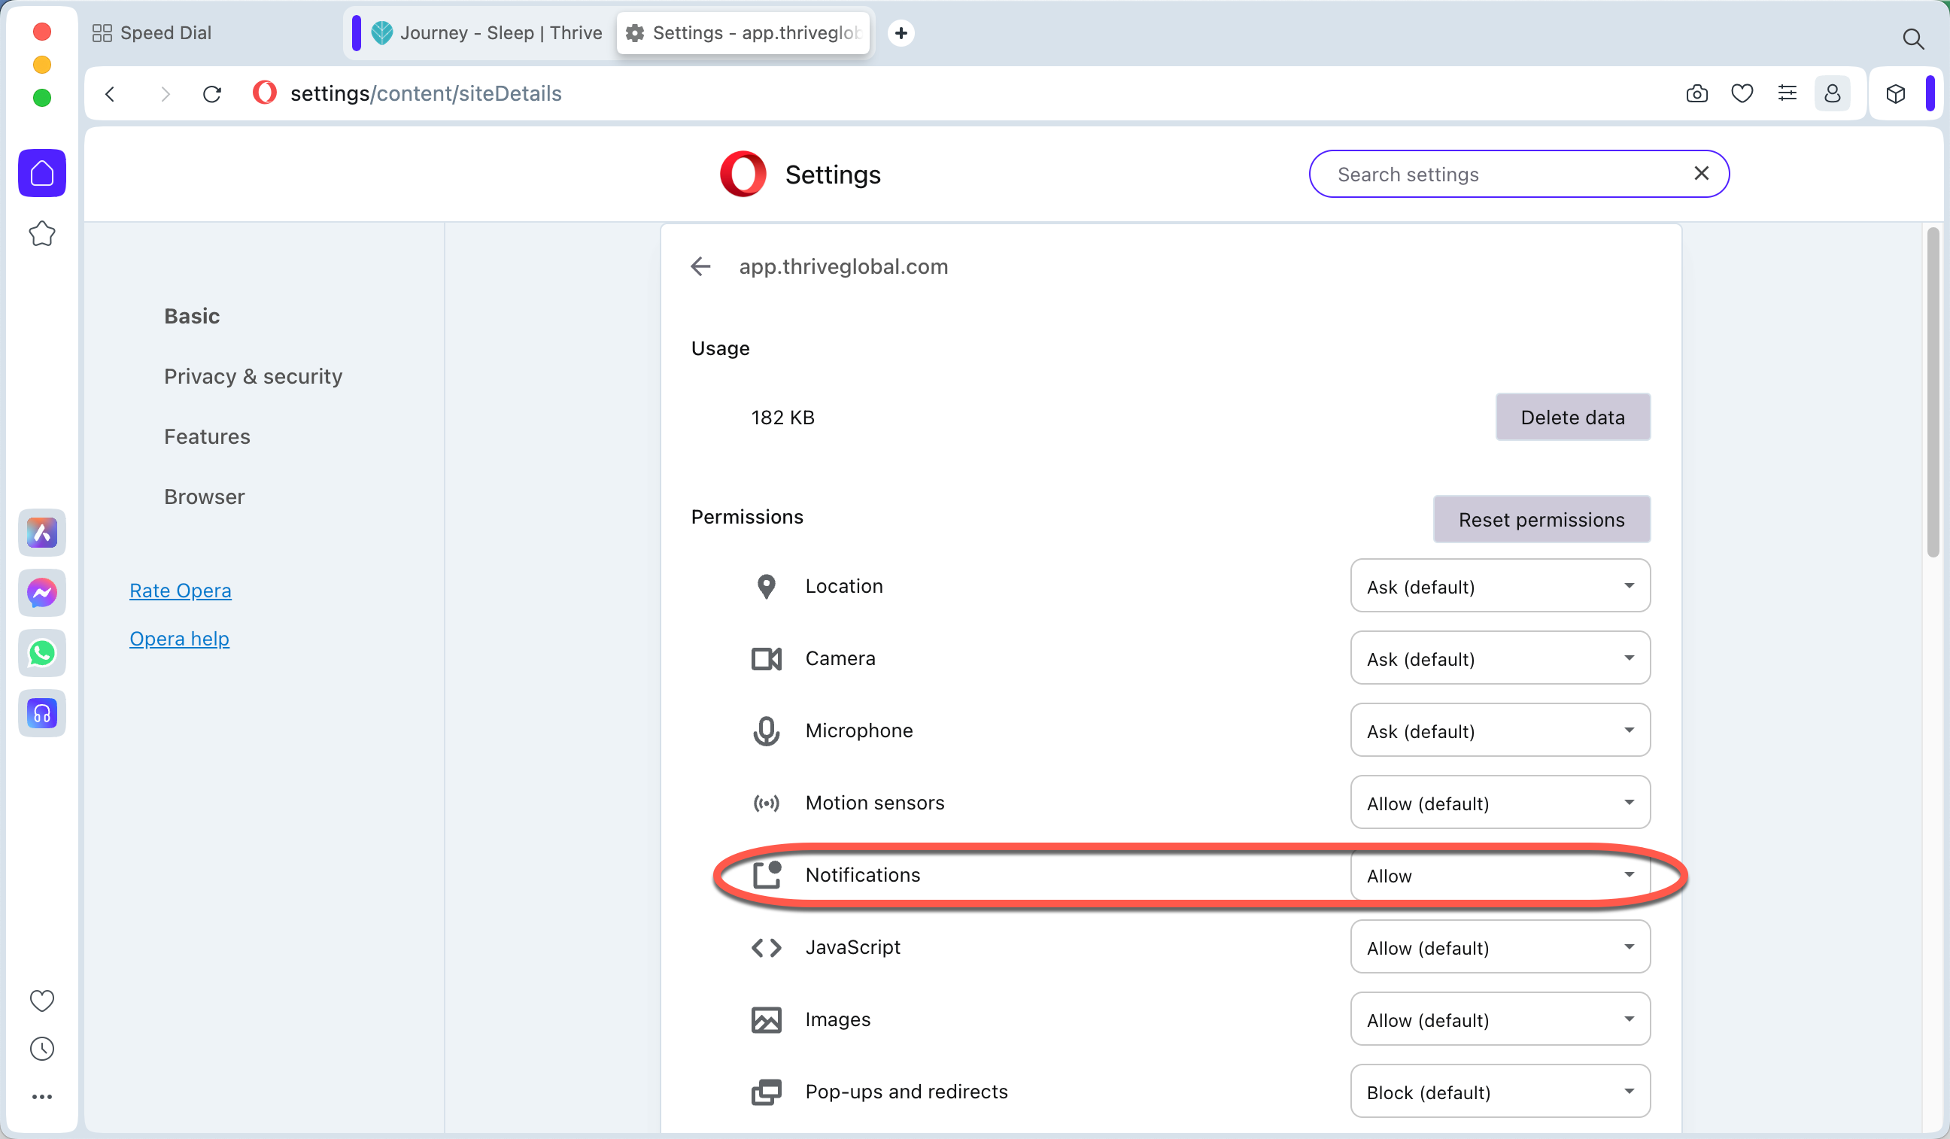
Task: Click the Camera icon in permissions list
Action: click(x=766, y=658)
